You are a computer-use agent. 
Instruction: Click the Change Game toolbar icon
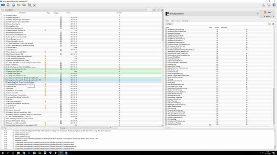pyautogui.click(x=3, y=5)
